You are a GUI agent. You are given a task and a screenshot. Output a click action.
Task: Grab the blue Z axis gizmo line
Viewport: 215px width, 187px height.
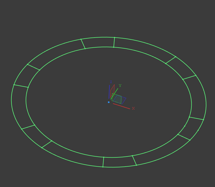click(x=109, y=92)
